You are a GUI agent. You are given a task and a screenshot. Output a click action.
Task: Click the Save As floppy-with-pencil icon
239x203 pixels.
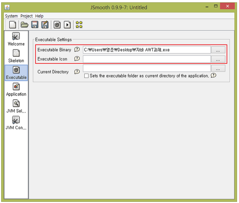[45, 24]
